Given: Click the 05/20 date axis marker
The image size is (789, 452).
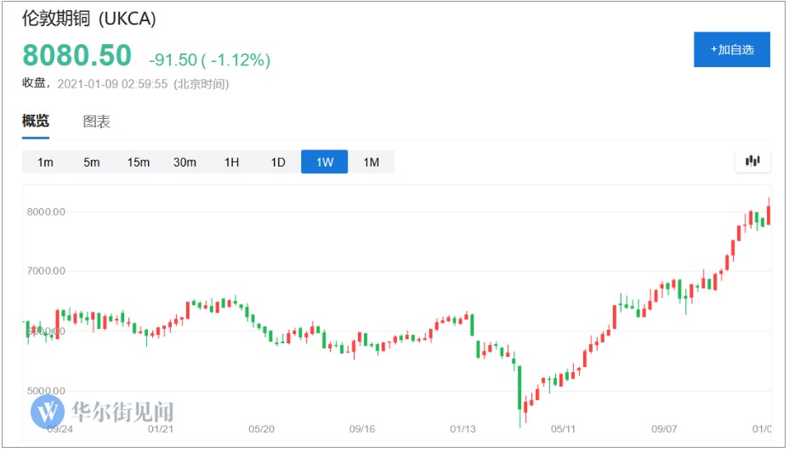Looking at the screenshot, I should pos(261,429).
